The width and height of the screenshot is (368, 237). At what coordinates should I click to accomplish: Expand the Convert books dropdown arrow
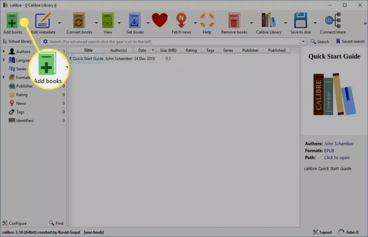click(96, 23)
